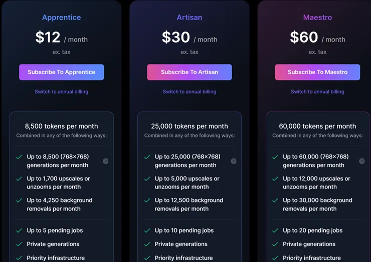Image resolution: width=371 pixels, height=262 pixels.
Task: Open help icon beside Apprentice 8,500 generations
Action: tap(105, 161)
